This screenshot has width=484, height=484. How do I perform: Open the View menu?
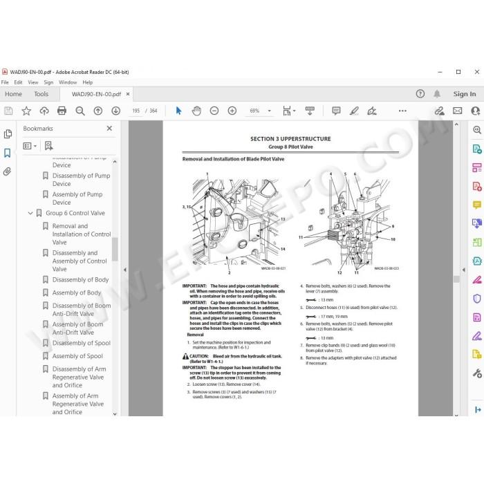[33, 82]
